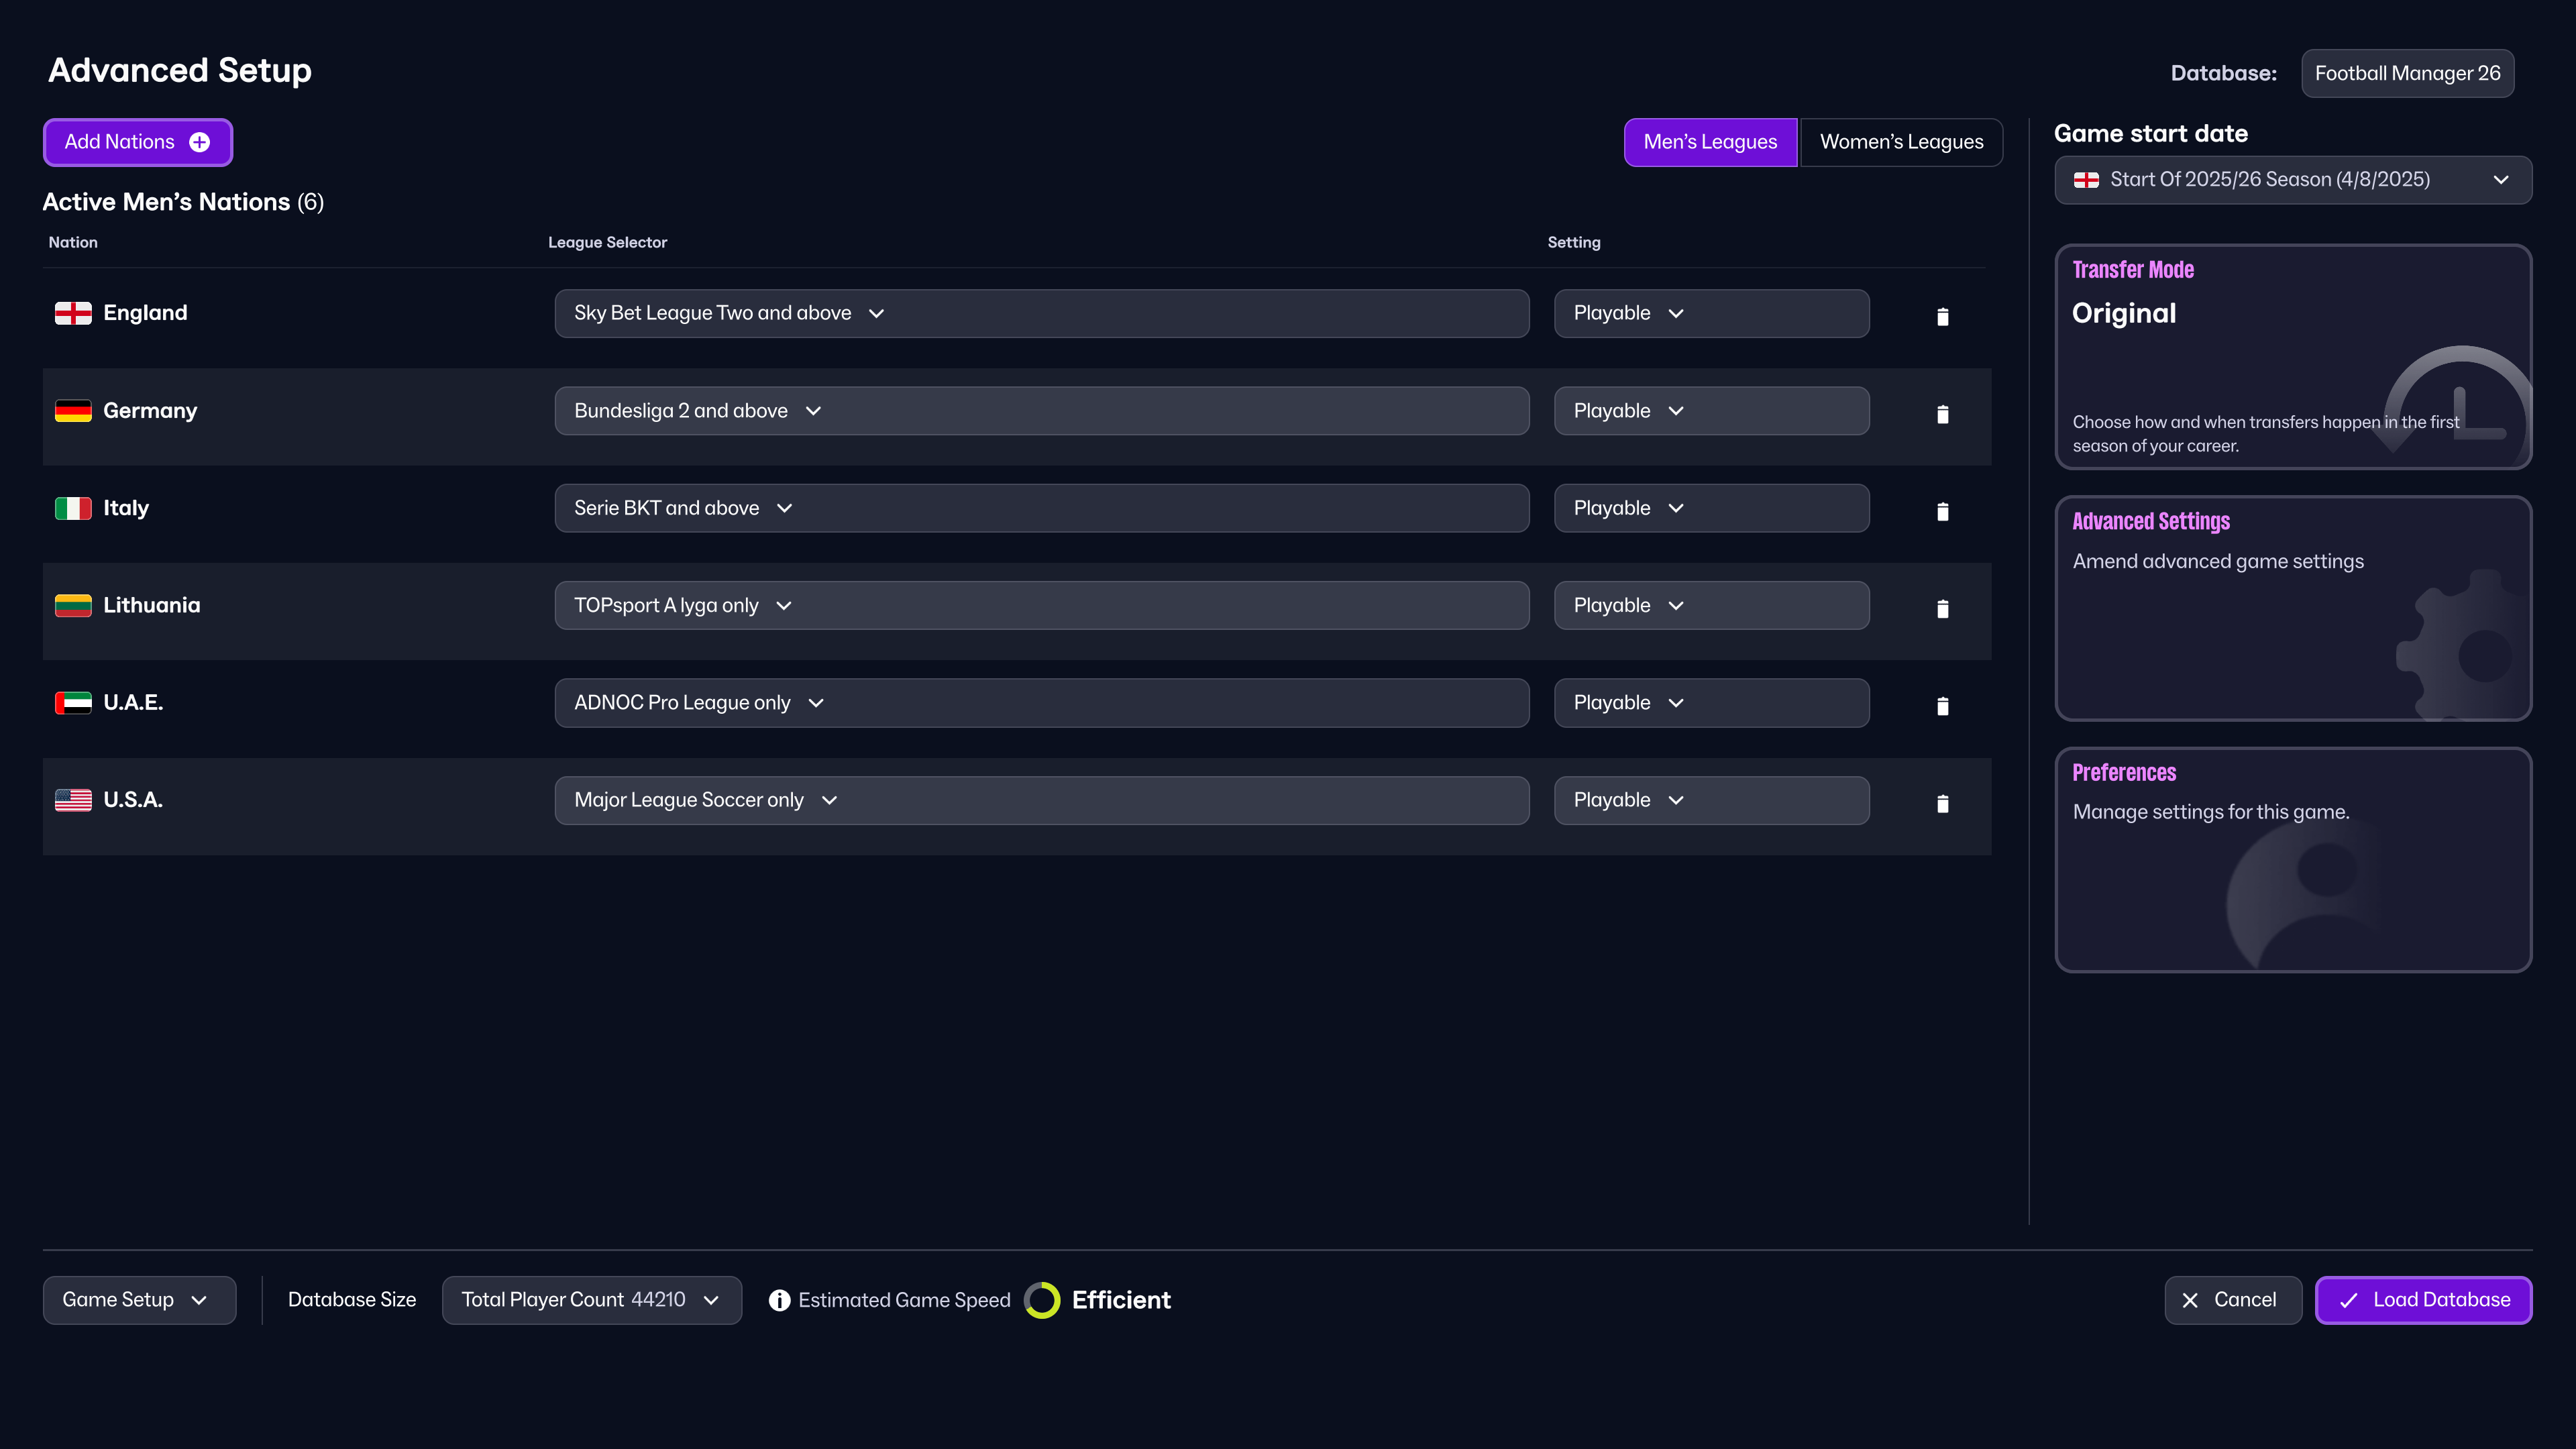
Task: Click the trash icon for Italy
Action: [1942, 512]
